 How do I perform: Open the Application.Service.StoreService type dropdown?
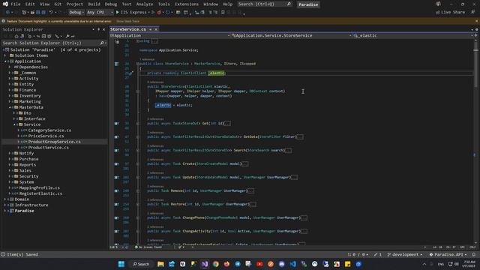(292, 35)
